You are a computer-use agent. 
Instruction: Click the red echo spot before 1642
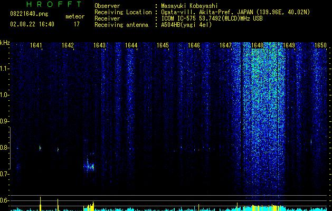click(x=58, y=149)
